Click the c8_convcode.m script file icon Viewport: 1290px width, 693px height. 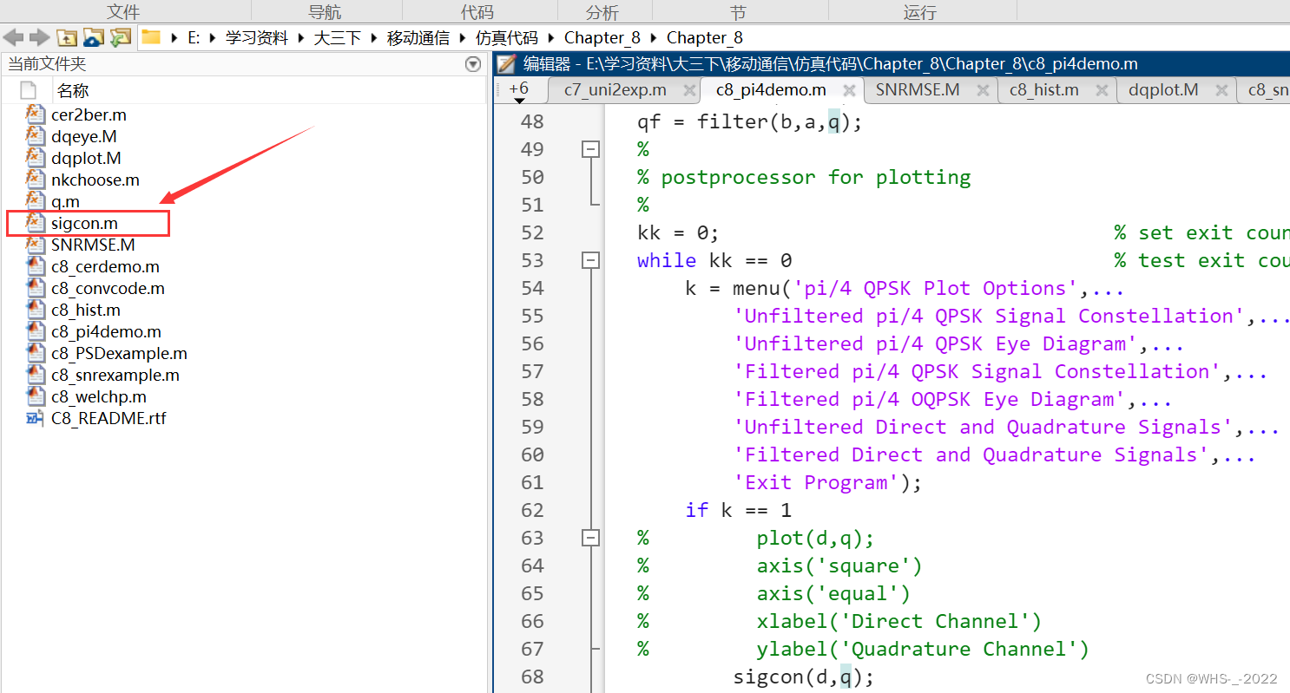36,288
